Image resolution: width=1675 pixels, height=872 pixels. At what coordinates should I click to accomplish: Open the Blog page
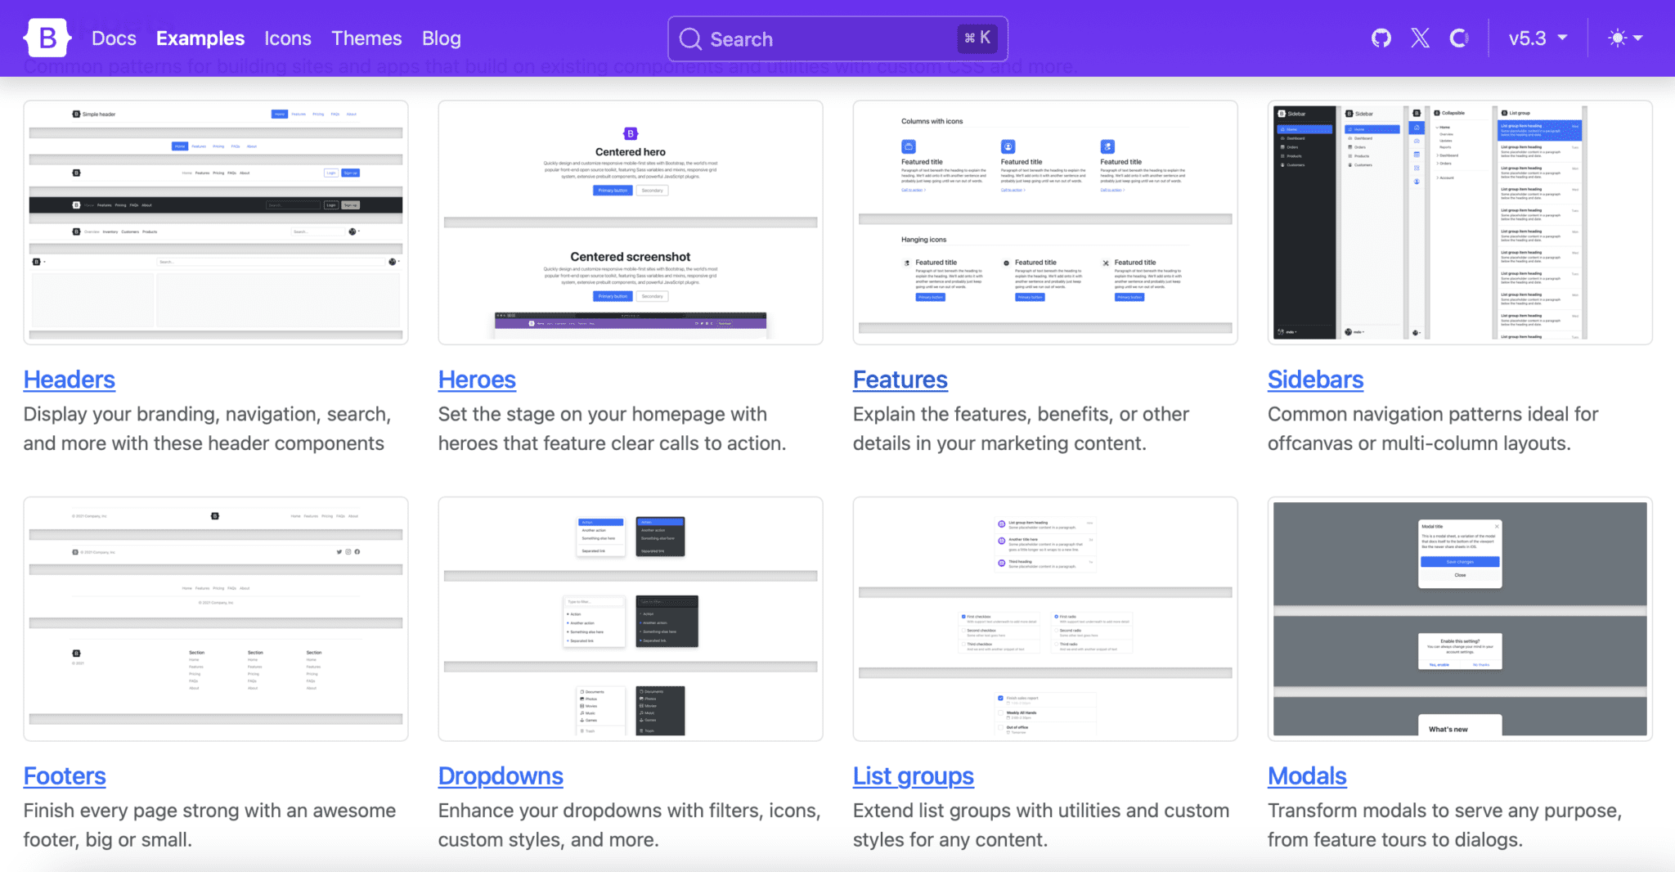coord(440,38)
